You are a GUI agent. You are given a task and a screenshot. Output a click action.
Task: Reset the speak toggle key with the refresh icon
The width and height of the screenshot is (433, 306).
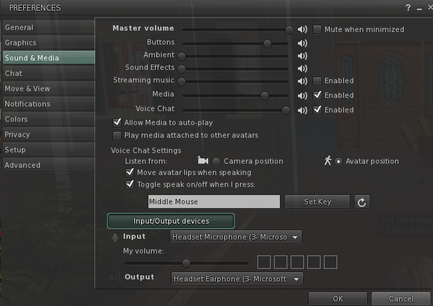[x=362, y=202]
